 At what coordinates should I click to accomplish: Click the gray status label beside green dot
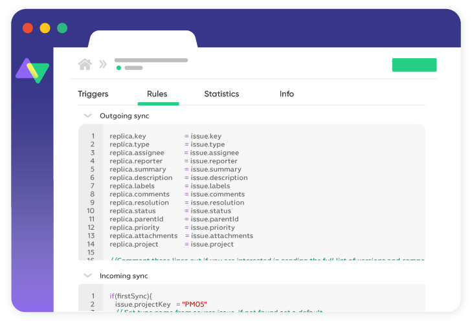click(133, 68)
